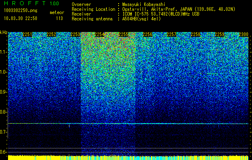Click the Ogata-vill. Akita-Pref. JAPAN location text
The width and height of the screenshot is (252, 160).
179,9
